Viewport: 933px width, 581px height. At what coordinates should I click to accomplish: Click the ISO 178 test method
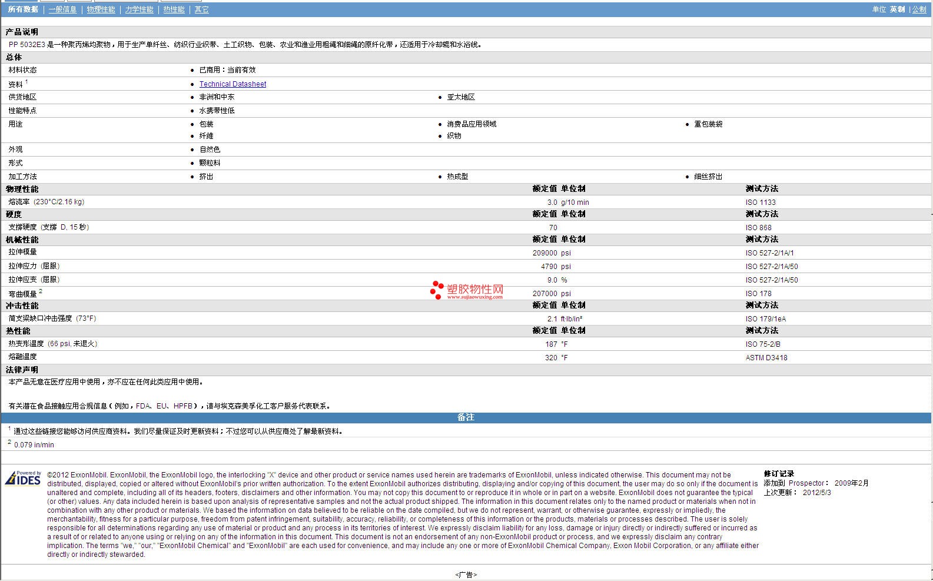(x=758, y=294)
